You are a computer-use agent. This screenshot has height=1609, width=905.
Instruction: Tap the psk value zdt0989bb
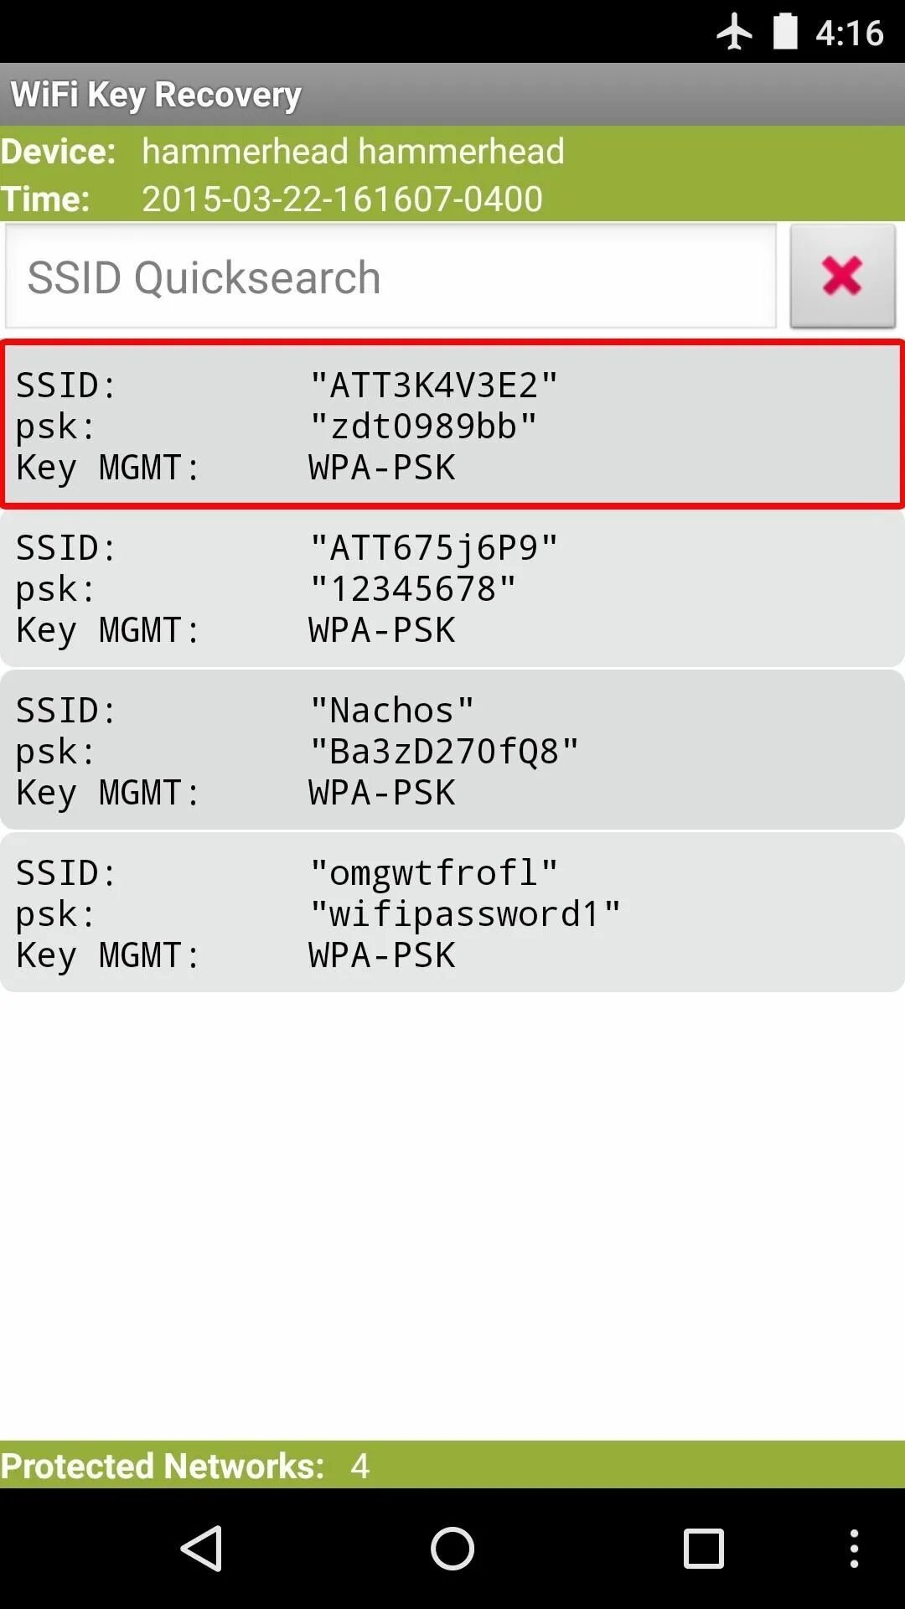click(x=423, y=427)
